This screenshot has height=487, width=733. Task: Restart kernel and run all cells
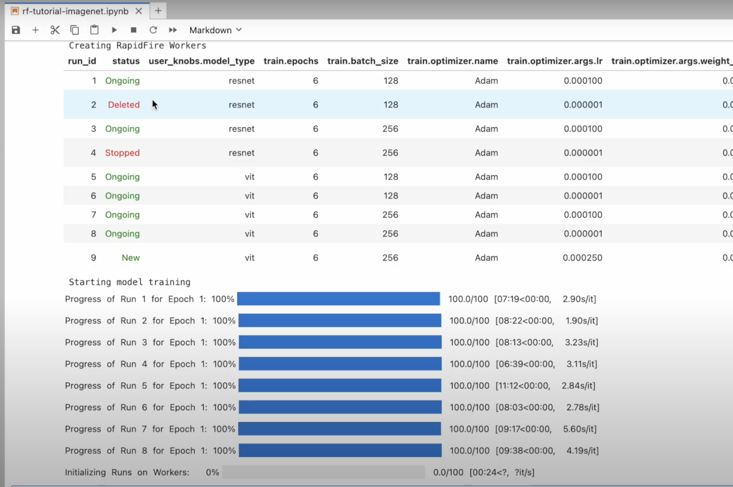click(x=173, y=30)
